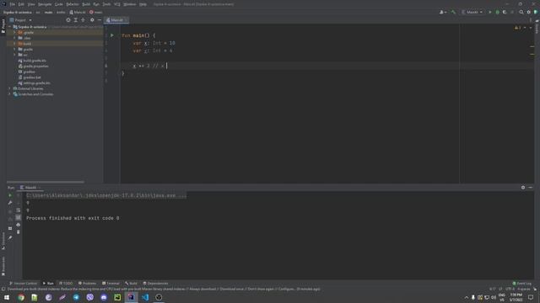Open IDE settings gear in top toolbar
Viewport: 540px width, 303px height.
point(529,12)
